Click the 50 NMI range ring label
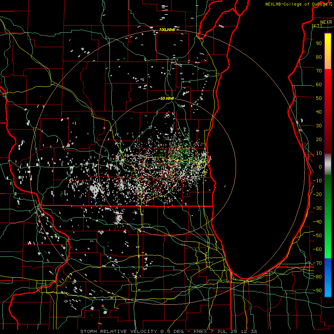Viewport: 334px width, 334px height. coord(167,98)
